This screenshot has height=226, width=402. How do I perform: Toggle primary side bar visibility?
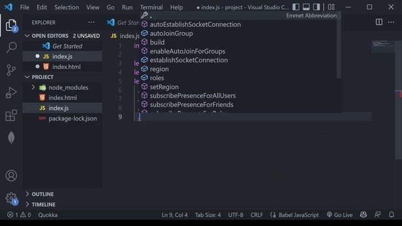(x=296, y=7)
